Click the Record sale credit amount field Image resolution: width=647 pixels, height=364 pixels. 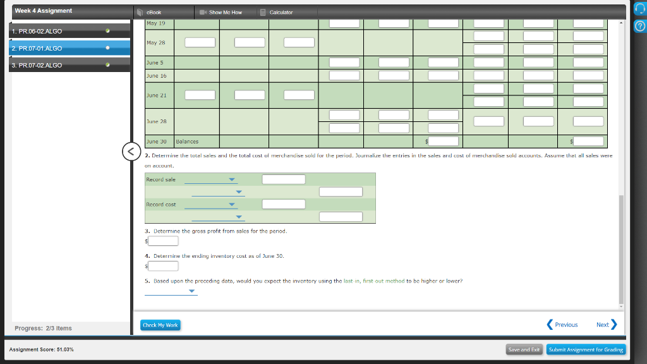point(341,191)
